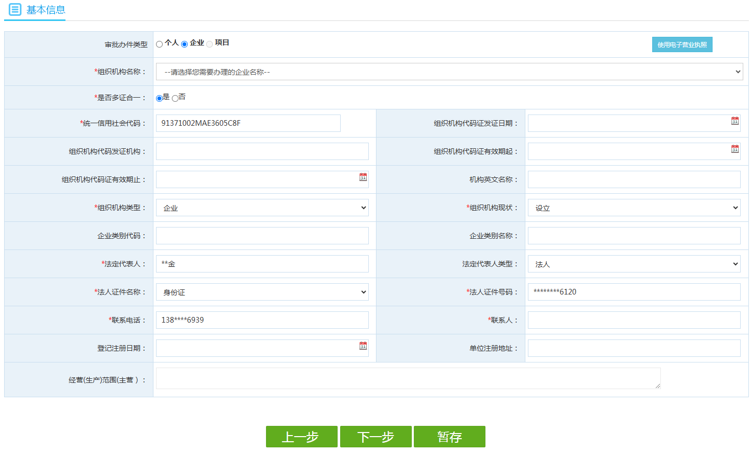The height and width of the screenshot is (454, 754).
Task: Select the 项目 approval type option
Action: (209, 44)
